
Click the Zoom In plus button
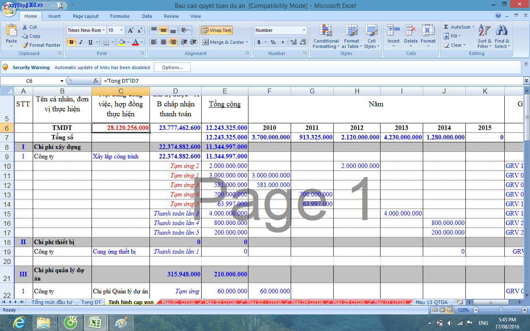pyautogui.click(x=524, y=310)
